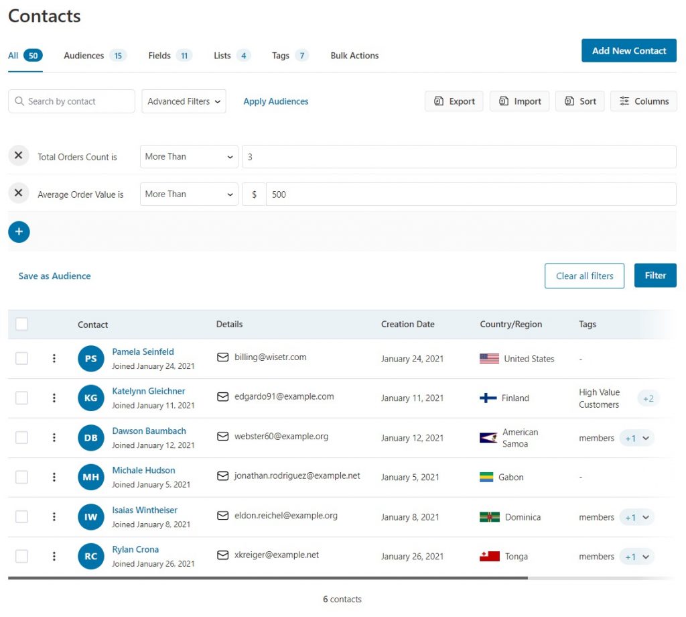Switch to the All contacts tab
This screenshot has height=617, width=686.
click(25, 56)
